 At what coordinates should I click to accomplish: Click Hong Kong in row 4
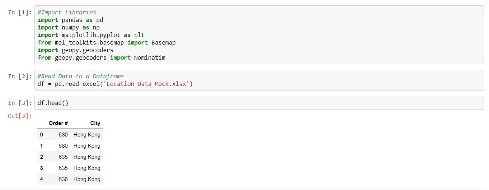(x=87, y=179)
